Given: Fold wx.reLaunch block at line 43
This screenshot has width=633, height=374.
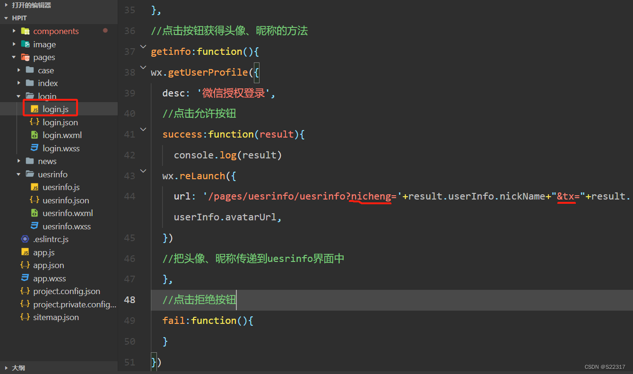Looking at the screenshot, I should tap(143, 171).
